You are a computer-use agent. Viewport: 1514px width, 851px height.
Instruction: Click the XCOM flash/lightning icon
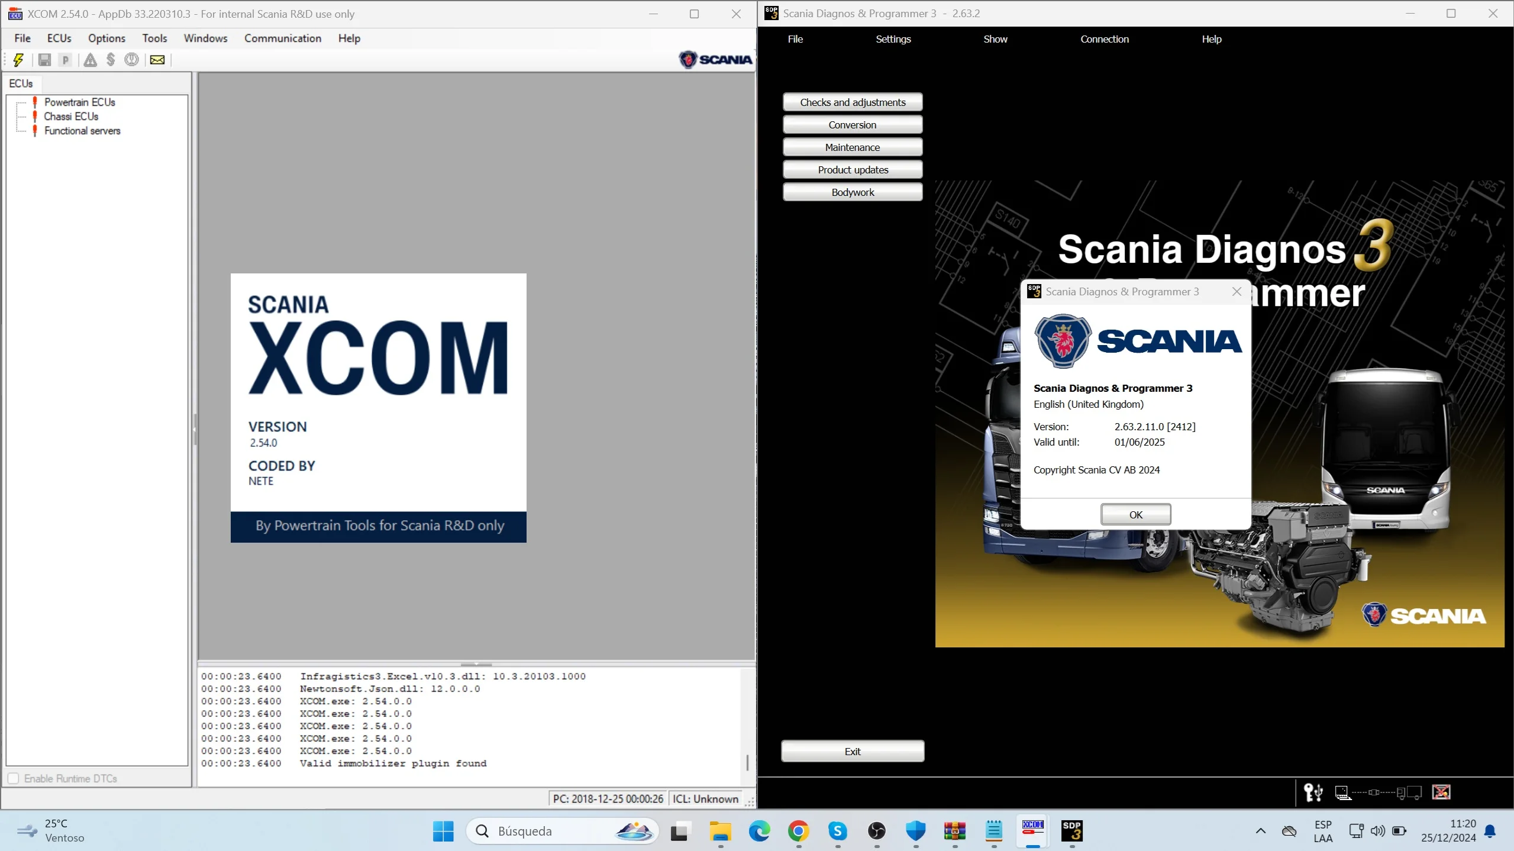(20, 58)
